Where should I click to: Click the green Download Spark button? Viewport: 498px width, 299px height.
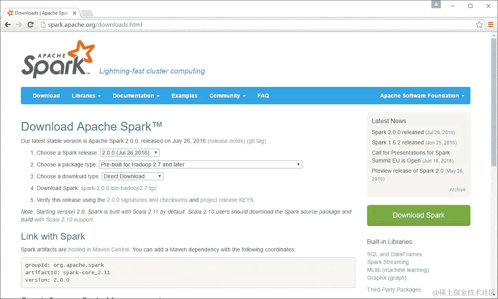[x=418, y=215]
